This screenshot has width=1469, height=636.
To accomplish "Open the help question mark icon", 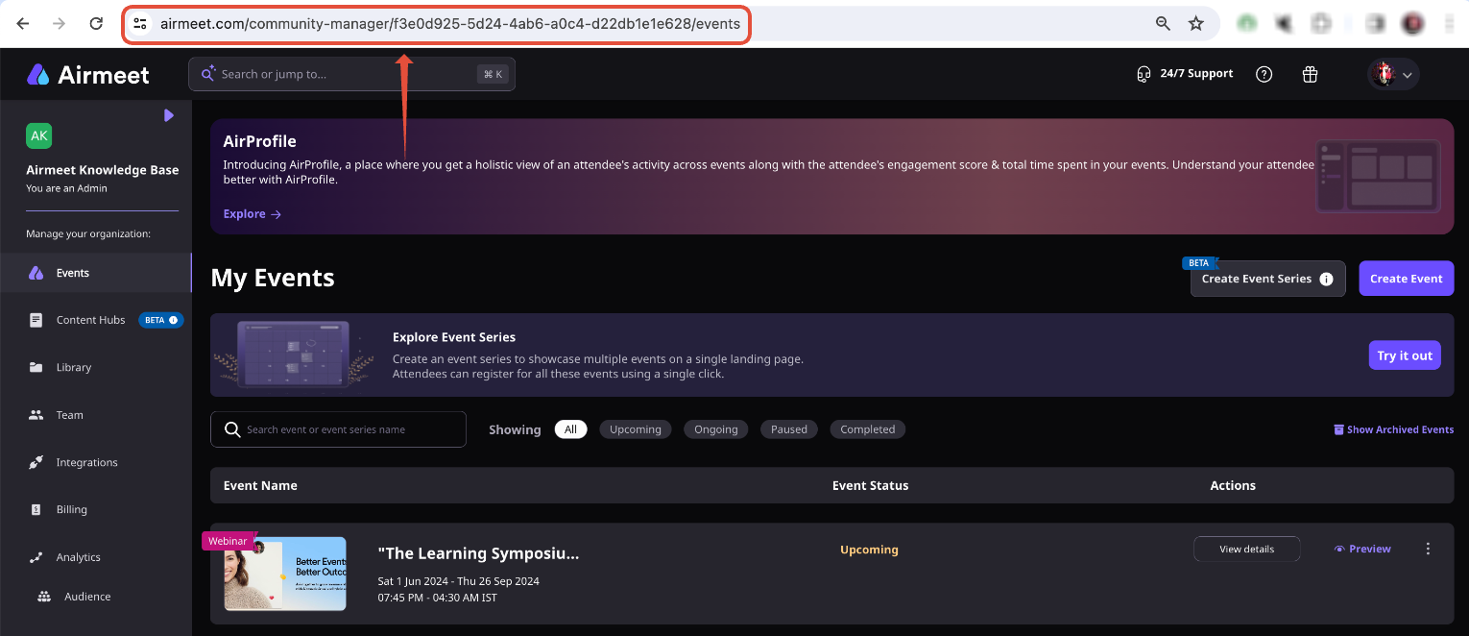I will [x=1264, y=74].
